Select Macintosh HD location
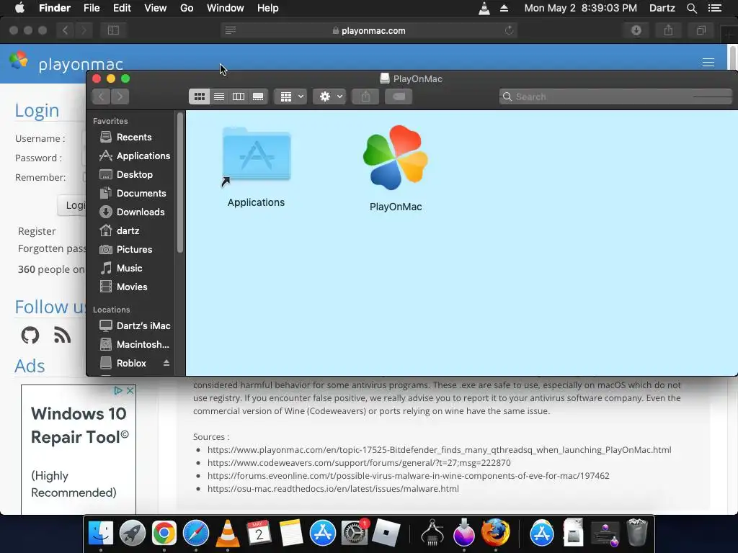Screen dimensions: 738x553 coord(134,344)
